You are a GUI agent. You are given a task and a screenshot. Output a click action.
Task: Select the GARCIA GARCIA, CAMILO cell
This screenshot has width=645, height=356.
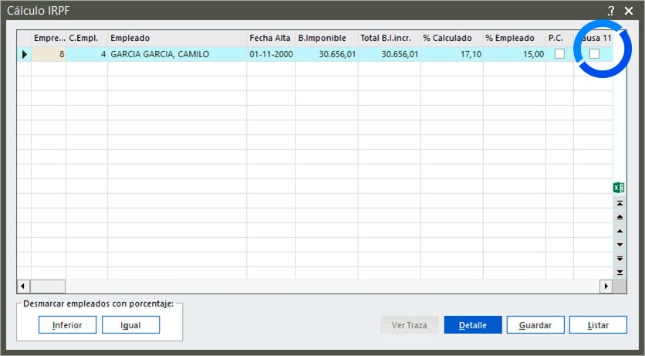(x=177, y=54)
